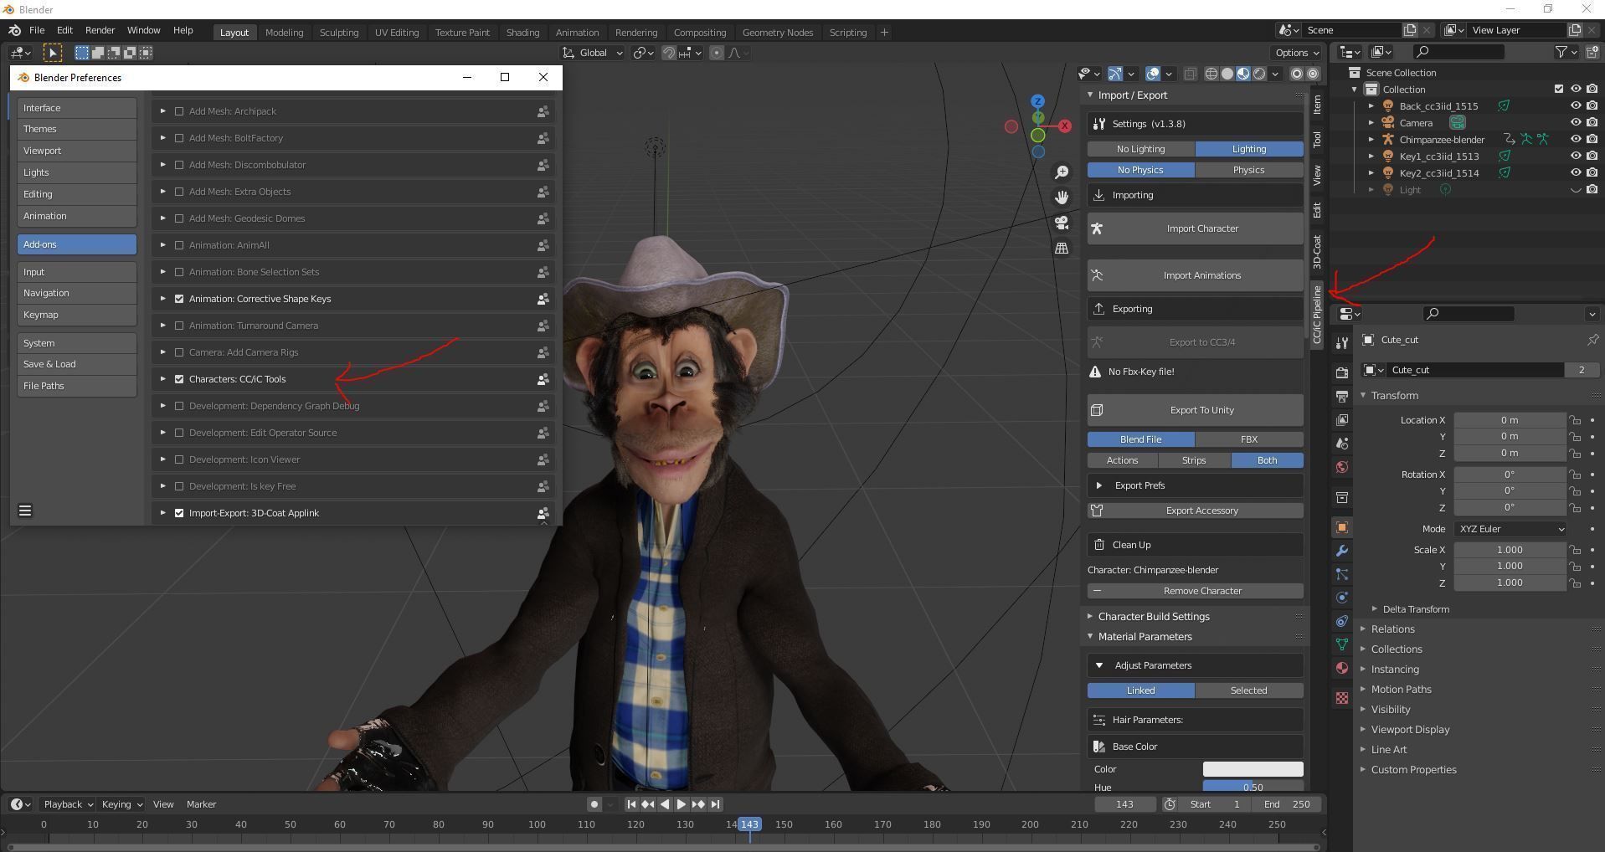The height and width of the screenshot is (852, 1605).
Task: Click the Blender logo menu icon
Action: coord(15,30)
